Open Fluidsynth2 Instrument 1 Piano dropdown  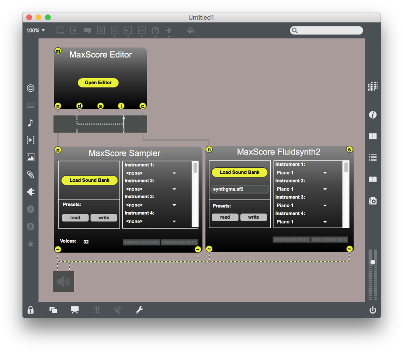tap(302, 173)
